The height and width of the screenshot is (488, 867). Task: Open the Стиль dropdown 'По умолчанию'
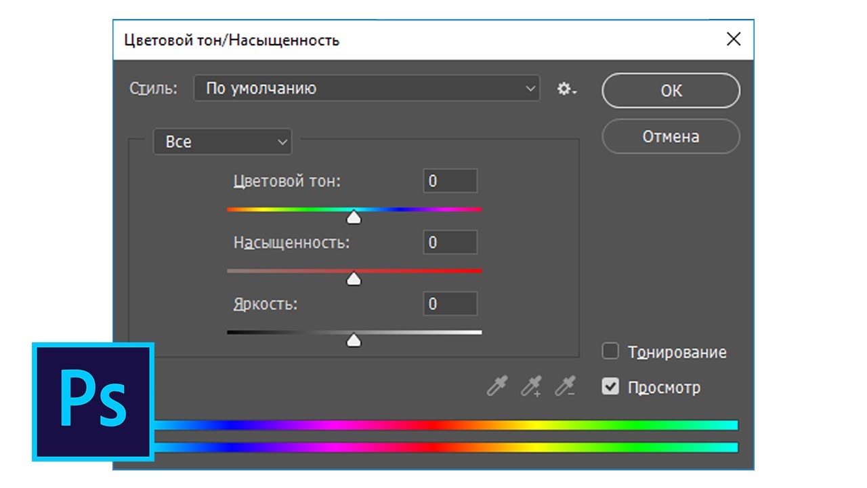pyautogui.click(x=366, y=88)
